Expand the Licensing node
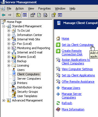98x117 pixels. [9, 65]
